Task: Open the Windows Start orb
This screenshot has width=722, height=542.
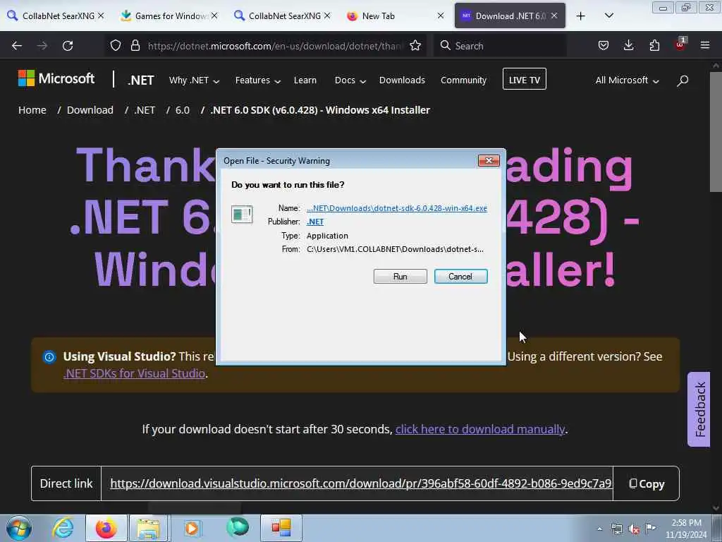Action: 19,528
